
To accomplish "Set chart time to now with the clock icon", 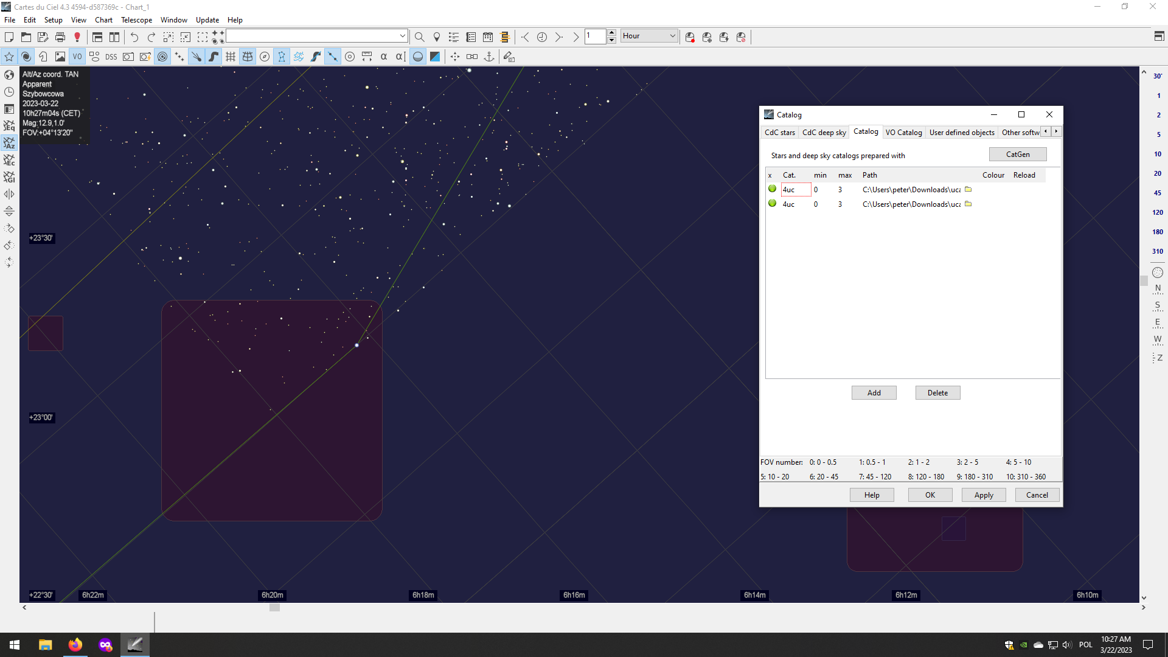I will [x=542, y=37].
